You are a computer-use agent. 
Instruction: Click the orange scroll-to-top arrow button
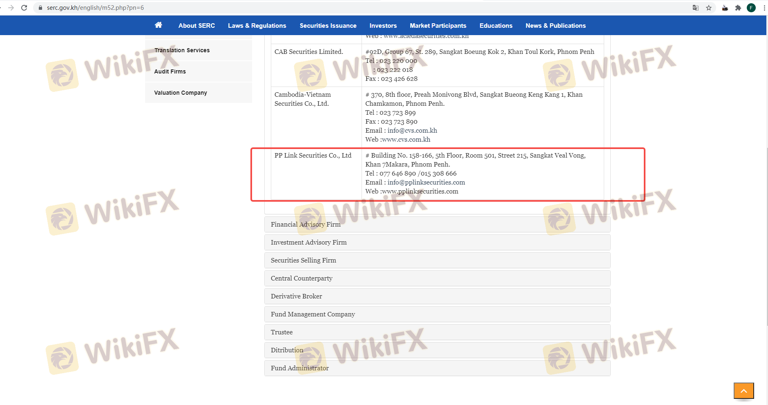coord(743,391)
